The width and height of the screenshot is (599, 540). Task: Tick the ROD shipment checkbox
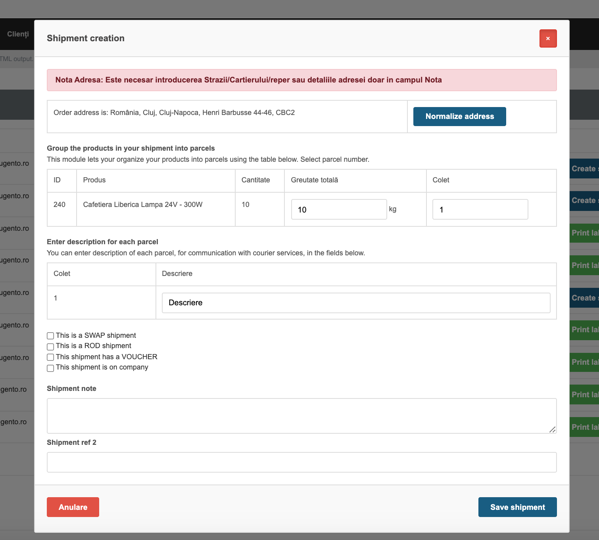point(50,347)
